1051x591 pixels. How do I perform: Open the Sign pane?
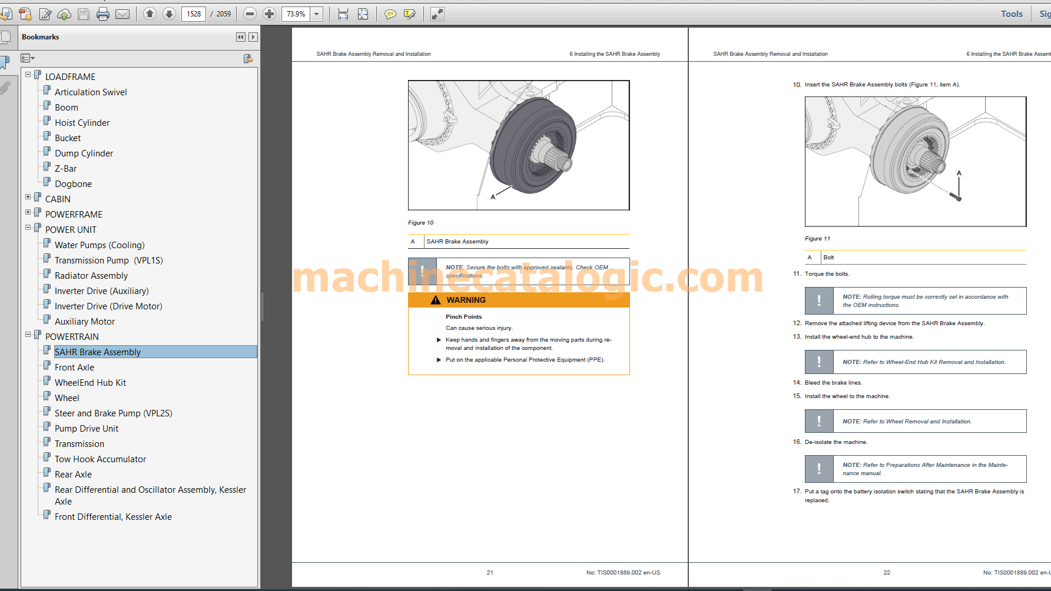[x=1045, y=14]
